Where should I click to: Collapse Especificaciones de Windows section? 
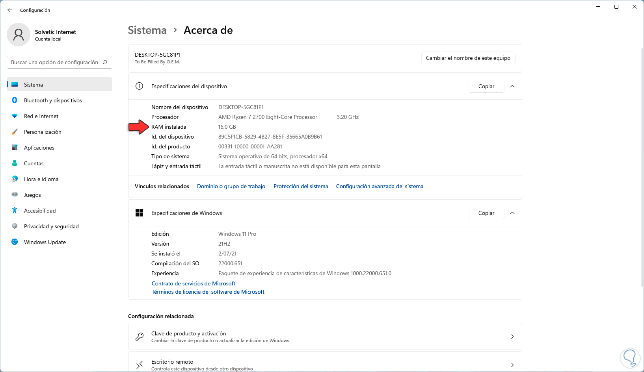(x=512, y=213)
